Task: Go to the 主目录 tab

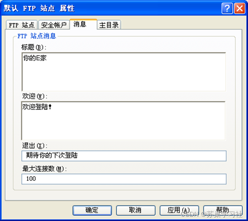Action: pyautogui.click(x=109, y=25)
